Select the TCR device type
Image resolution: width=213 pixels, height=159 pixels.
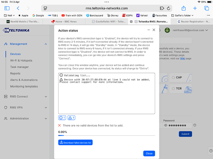pyautogui.click(x=180, y=88)
